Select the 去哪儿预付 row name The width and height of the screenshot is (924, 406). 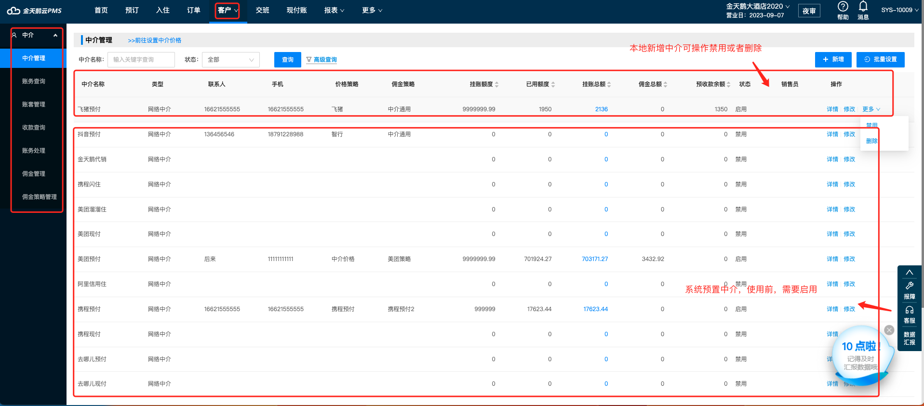click(x=92, y=359)
